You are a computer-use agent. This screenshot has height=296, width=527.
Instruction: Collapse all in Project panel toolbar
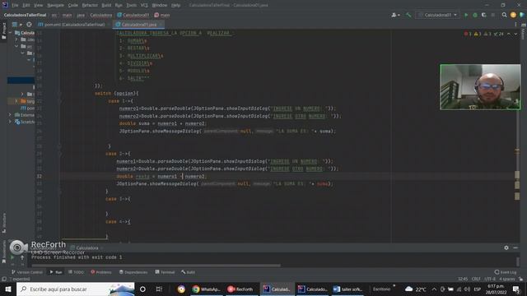(30, 25)
